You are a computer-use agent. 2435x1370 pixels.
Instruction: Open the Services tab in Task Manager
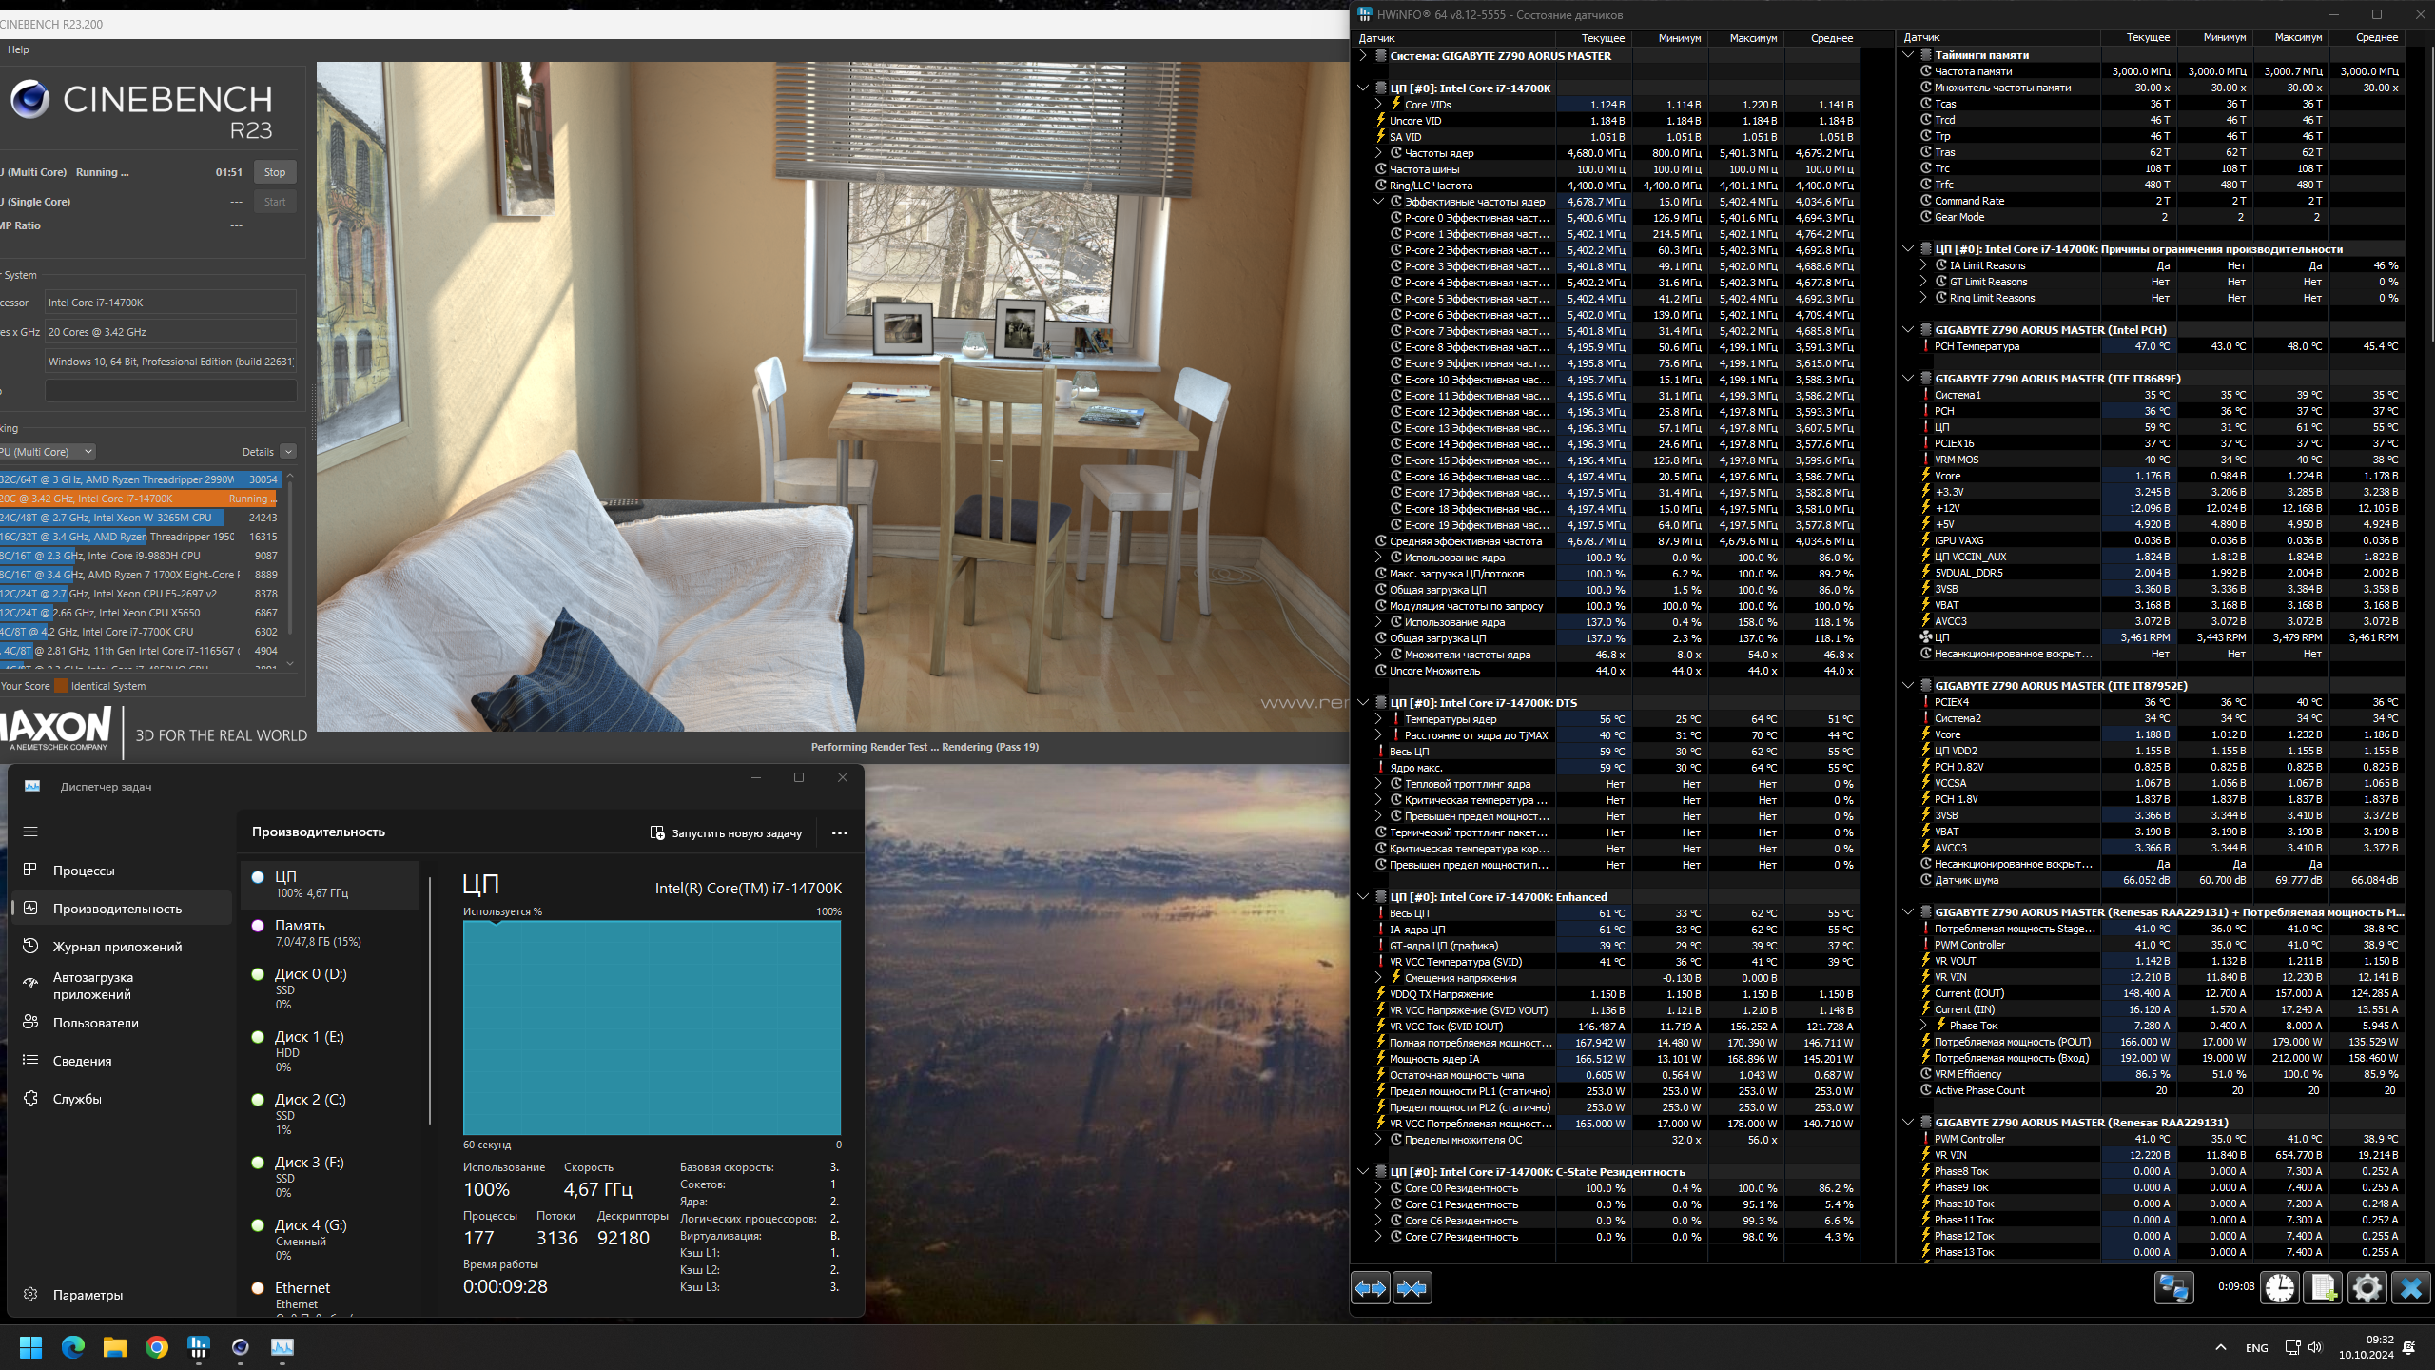click(x=77, y=1099)
